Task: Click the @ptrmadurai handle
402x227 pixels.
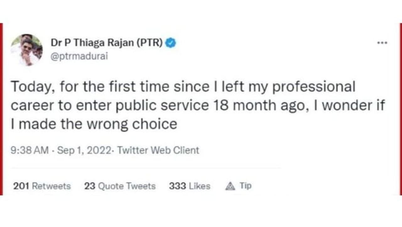Action: pos(79,57)
